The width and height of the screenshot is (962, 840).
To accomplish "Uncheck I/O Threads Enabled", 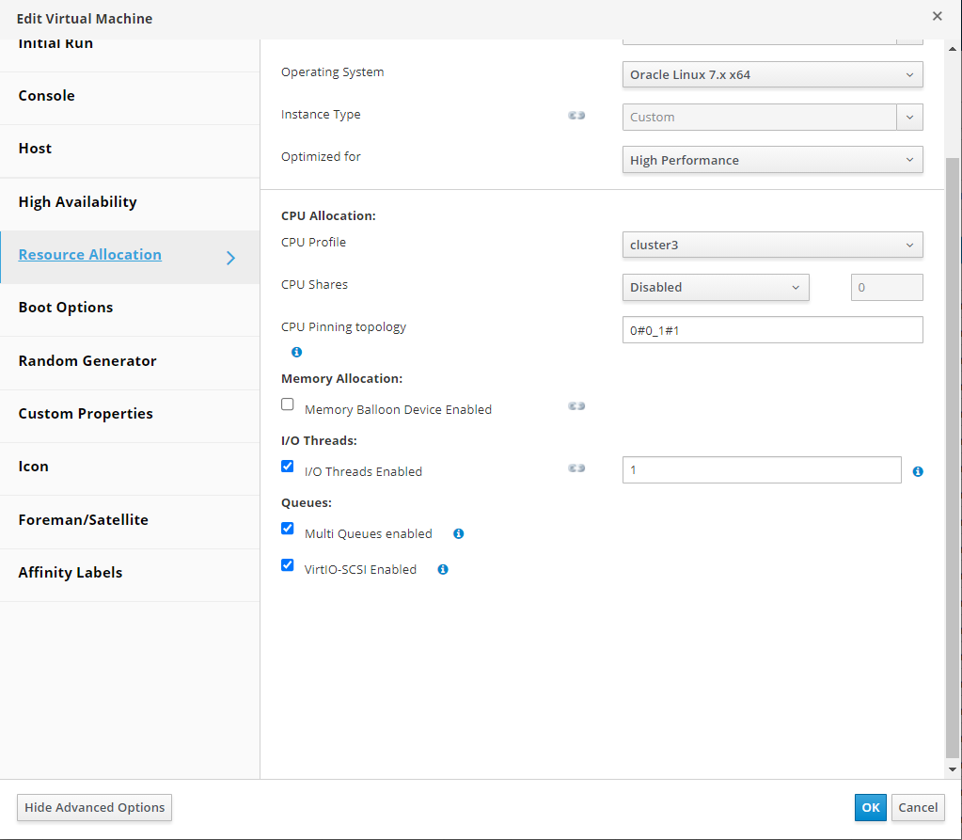I will click(x=288, y=467).
